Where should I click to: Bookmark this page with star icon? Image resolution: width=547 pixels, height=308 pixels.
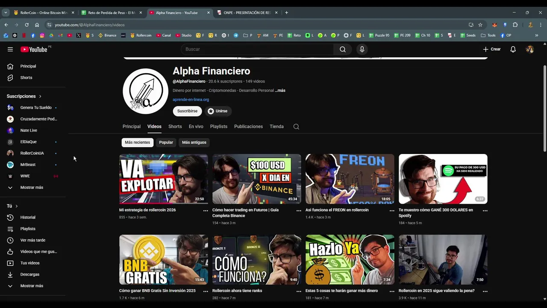pos(480,25)
